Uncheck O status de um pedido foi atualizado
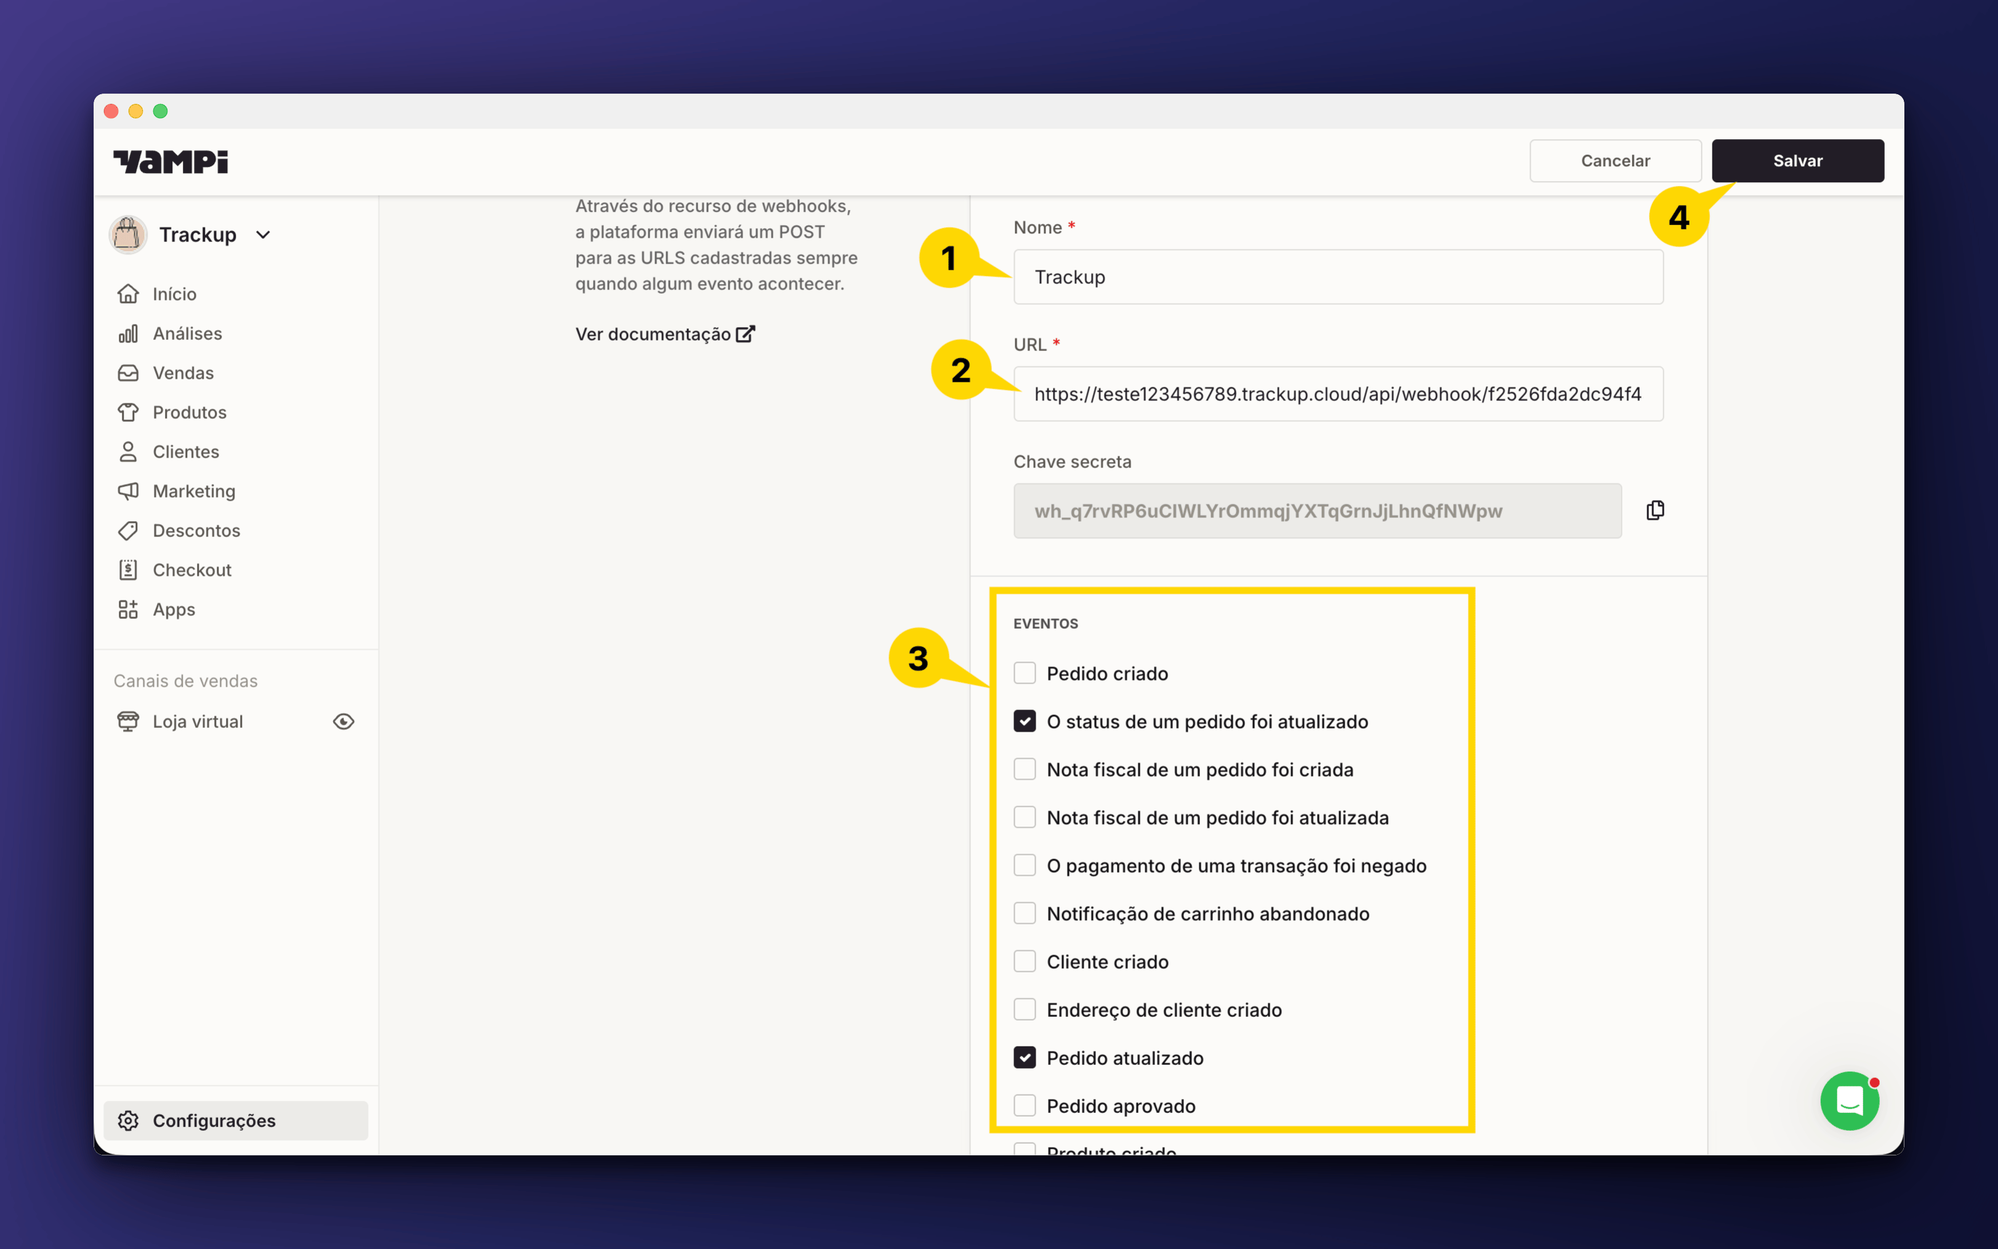 click(x=1025, y=721)
